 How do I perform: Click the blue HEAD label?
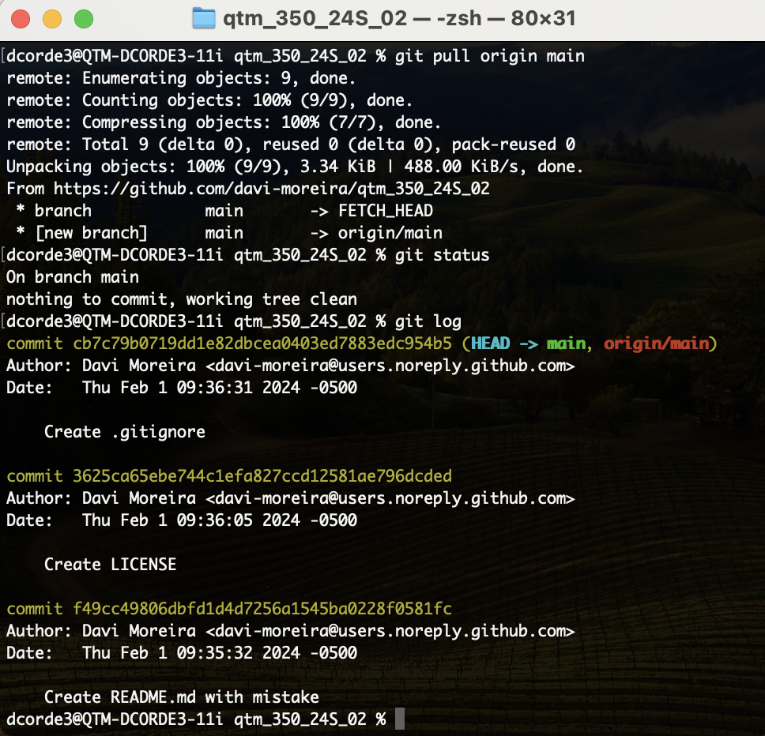490,344
